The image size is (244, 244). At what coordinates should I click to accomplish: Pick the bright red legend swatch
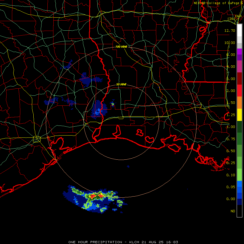239,91
